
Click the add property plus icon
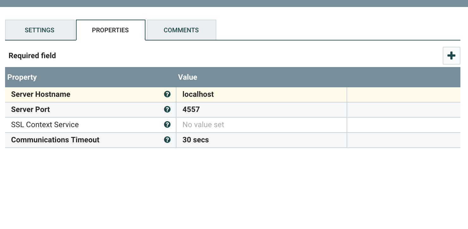pos(451,55)
